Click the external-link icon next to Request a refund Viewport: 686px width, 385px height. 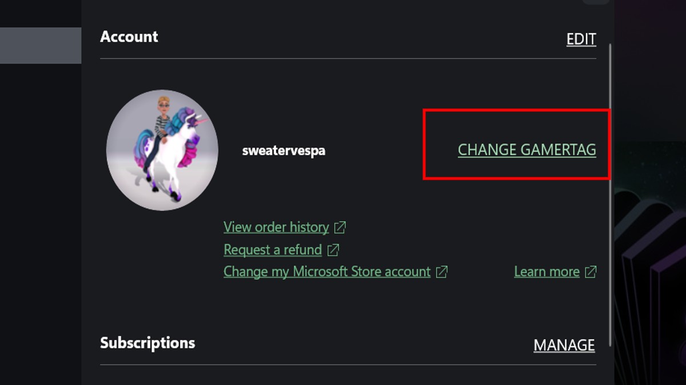coord(334,249)
